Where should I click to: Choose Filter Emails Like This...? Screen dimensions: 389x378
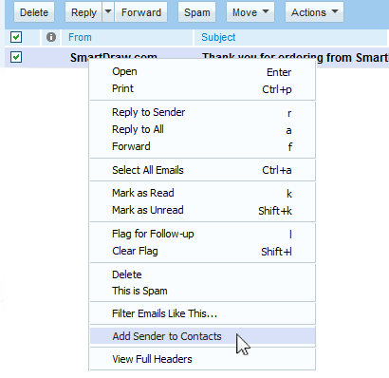[202, 313]
